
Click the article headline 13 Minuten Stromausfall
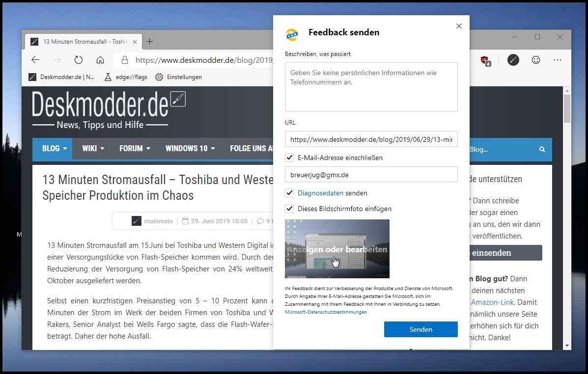coord(158,187)
